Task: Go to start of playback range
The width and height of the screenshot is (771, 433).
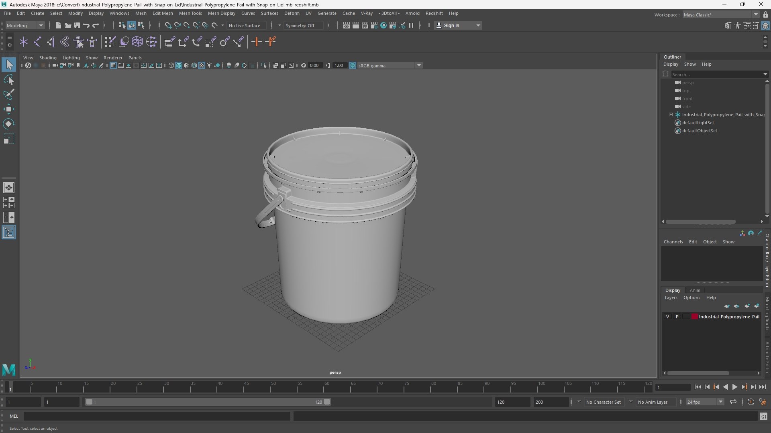Action: 698,387
